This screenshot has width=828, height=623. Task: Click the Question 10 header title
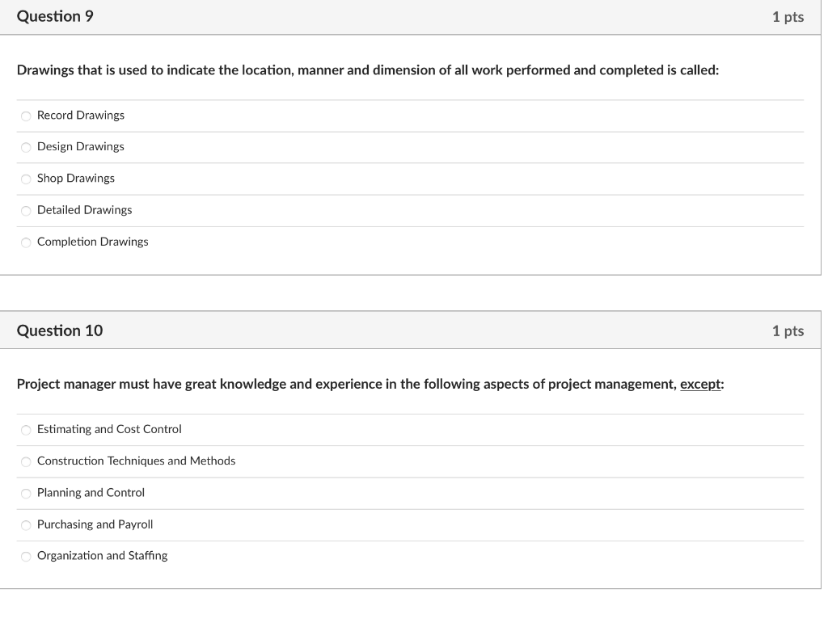[60, 330]
